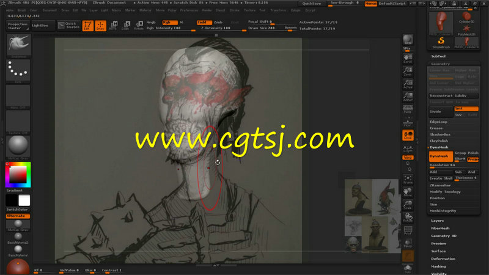Toggle PolyF polyframe display
Image resolution: width=489 pixels, height=275 pixels.
[408, 230]
